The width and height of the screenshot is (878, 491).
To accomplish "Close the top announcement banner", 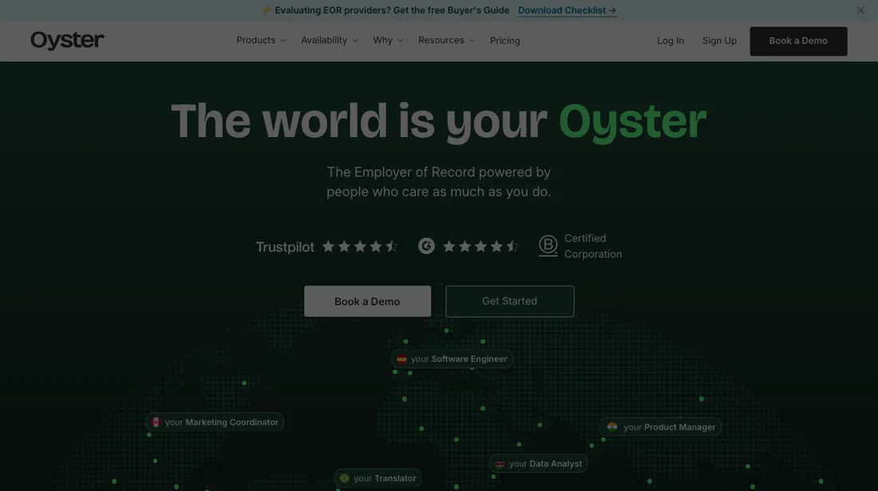I will click(x=860, y=10).
